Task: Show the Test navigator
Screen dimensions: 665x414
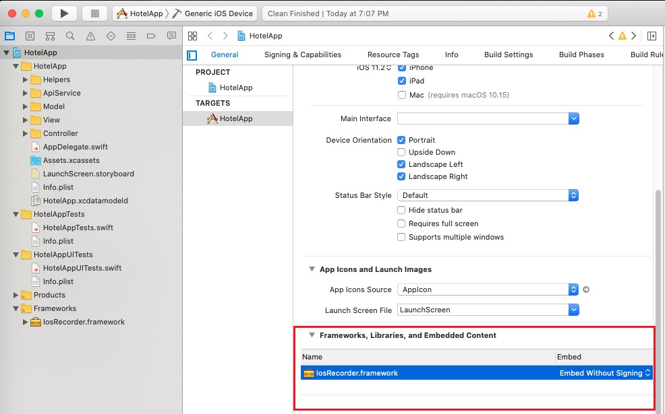Action: tap(111, 36)
